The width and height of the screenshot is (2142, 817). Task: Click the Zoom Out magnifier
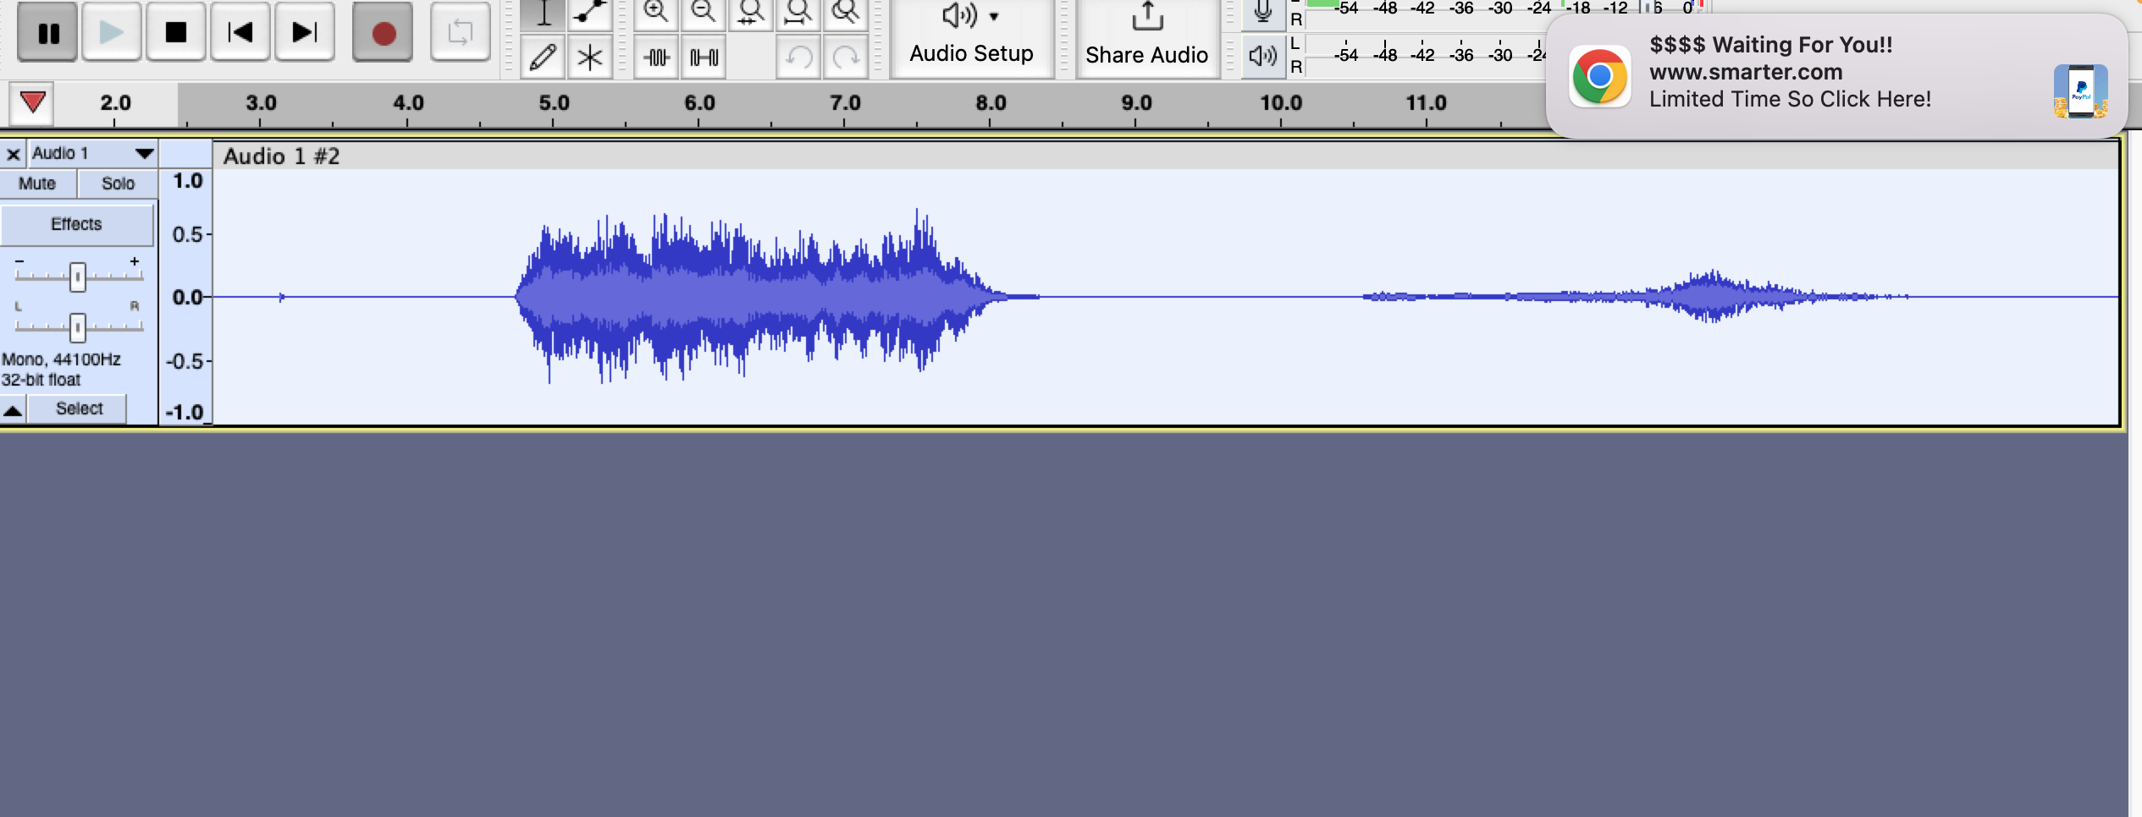click(x=703, y=14)
